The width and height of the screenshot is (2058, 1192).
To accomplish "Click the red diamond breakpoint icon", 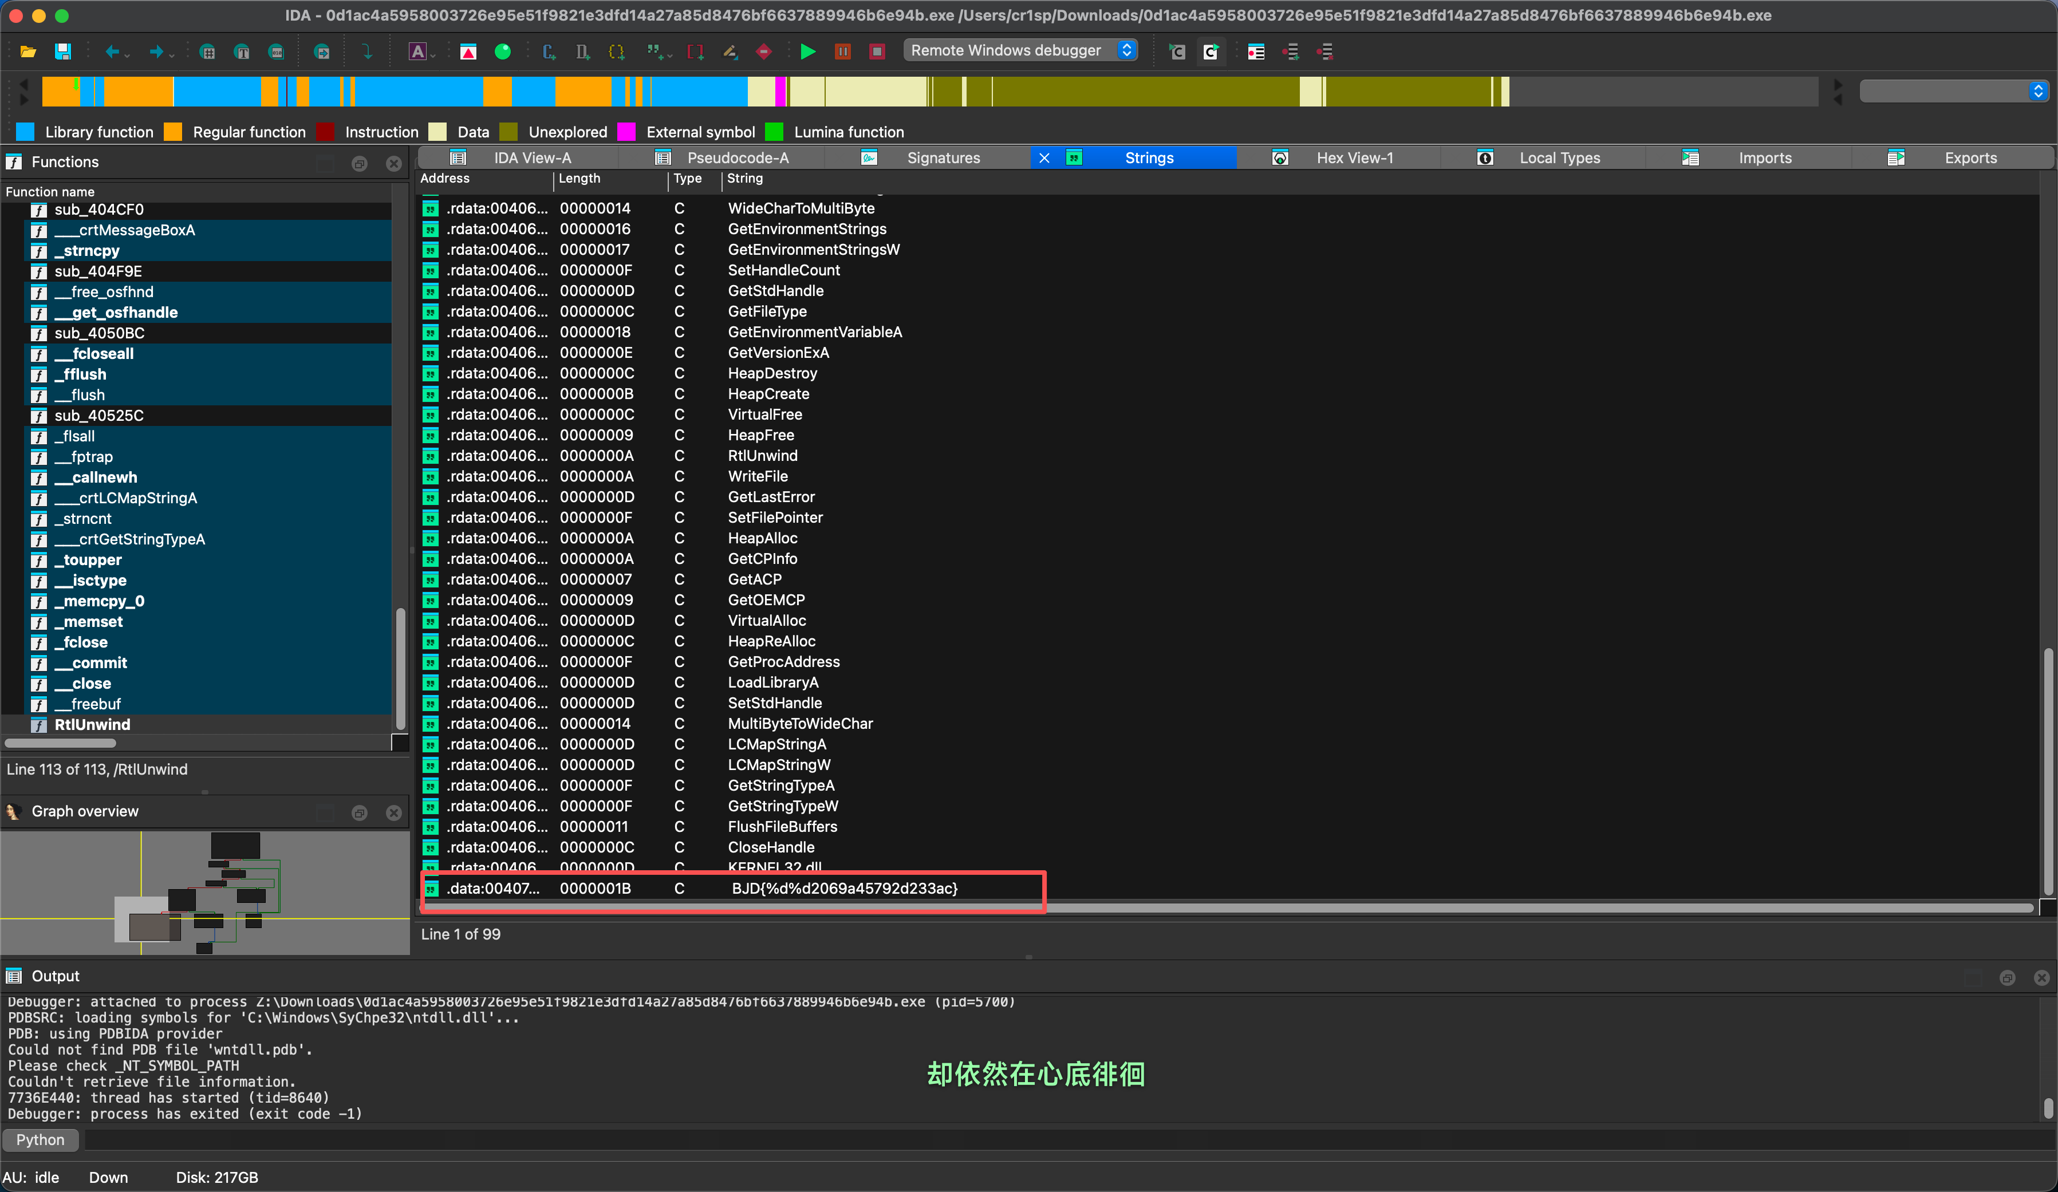I will 763,52.
